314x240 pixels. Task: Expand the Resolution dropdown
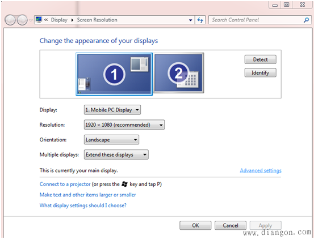point(124,125)
